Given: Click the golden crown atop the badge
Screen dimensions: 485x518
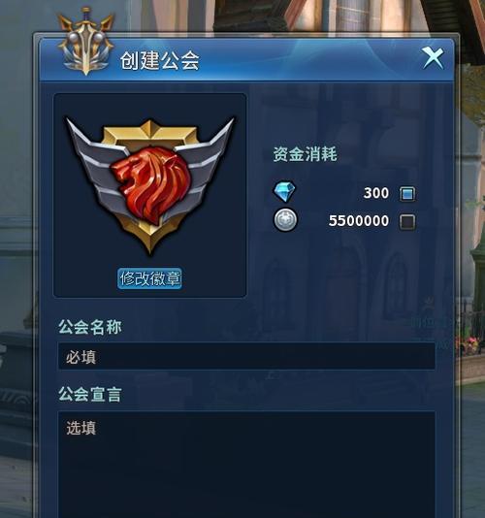Looking at the screenshot, I should pyautogui.click(x=150, y=132).
